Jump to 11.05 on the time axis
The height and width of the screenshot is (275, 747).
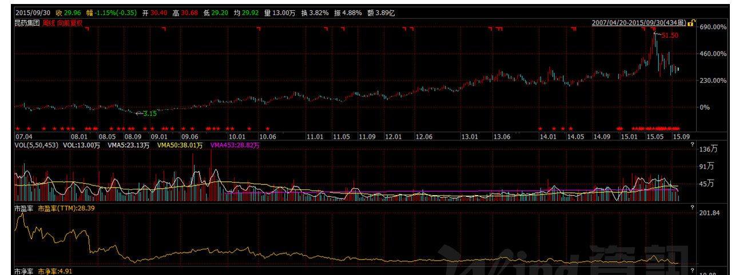[341, 137]
